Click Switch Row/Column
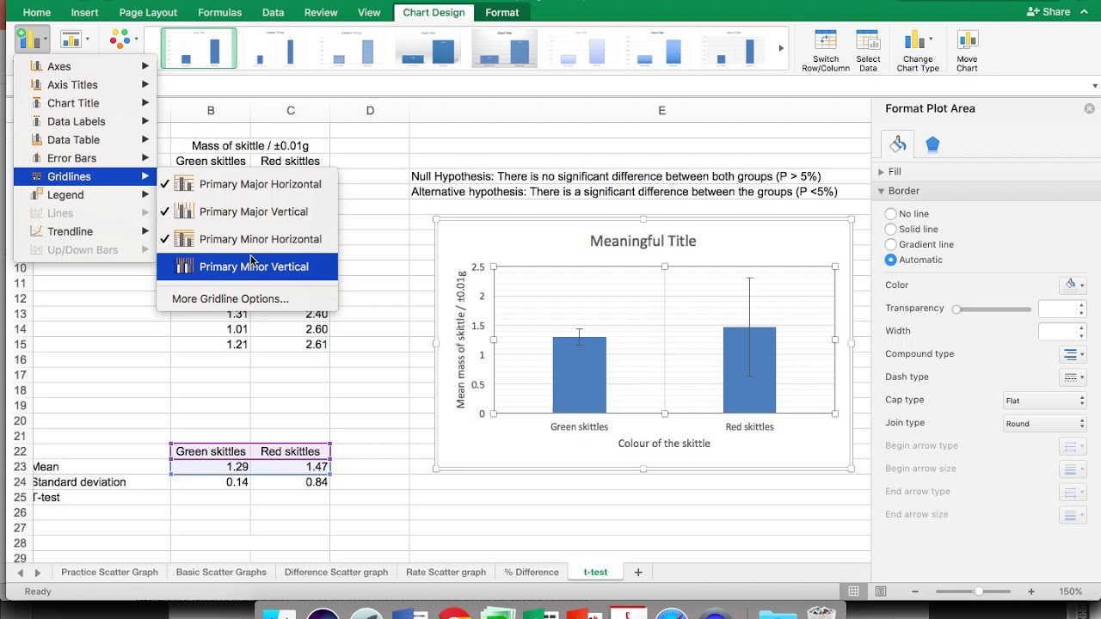 click(x=826, y=51)
